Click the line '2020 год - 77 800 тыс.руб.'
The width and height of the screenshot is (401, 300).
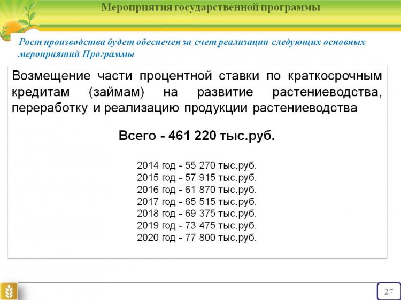196,238
